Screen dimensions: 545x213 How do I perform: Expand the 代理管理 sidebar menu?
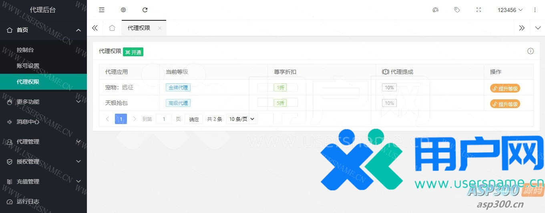point(43,142)
